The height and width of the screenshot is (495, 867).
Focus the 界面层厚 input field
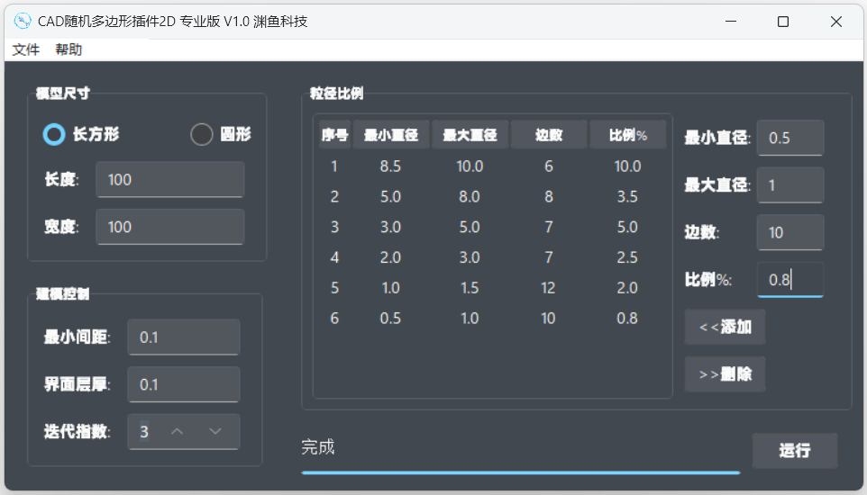pos(184,384)
